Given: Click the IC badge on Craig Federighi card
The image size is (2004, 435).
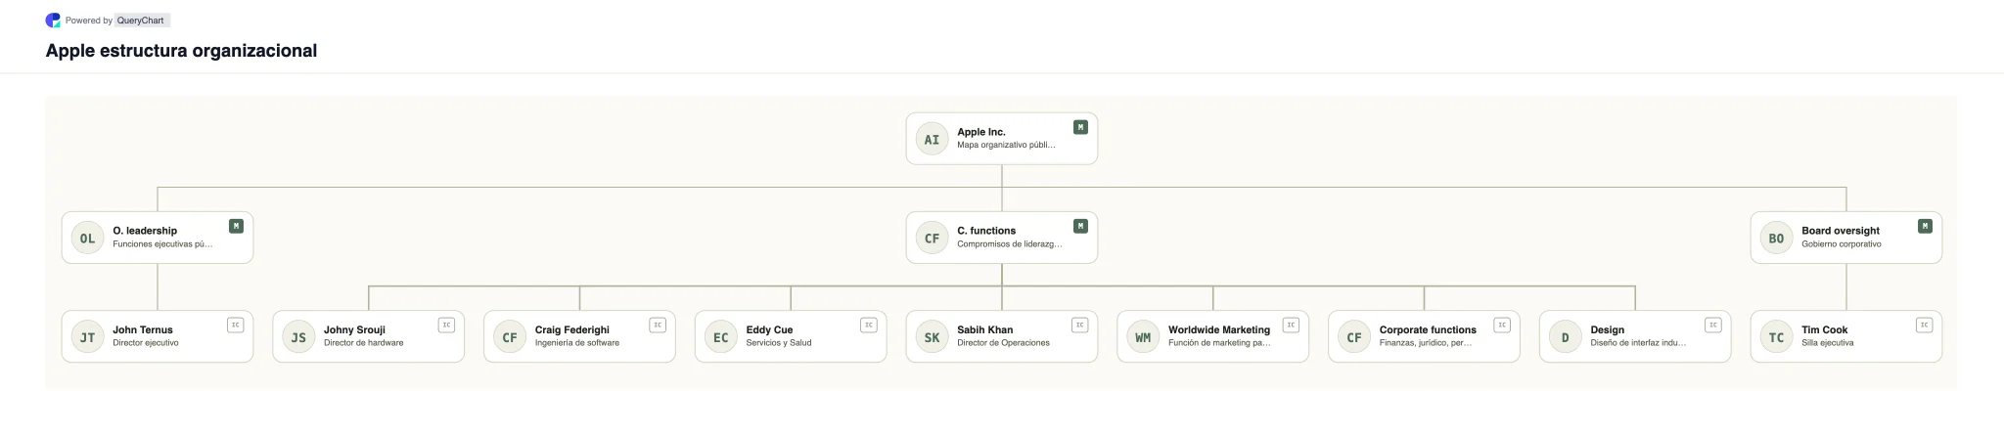Looking at the screenshot, I should (x=658, y=325).
